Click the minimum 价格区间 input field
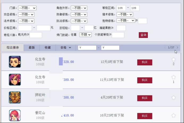184x123 pixels. (x=25, y=28)
